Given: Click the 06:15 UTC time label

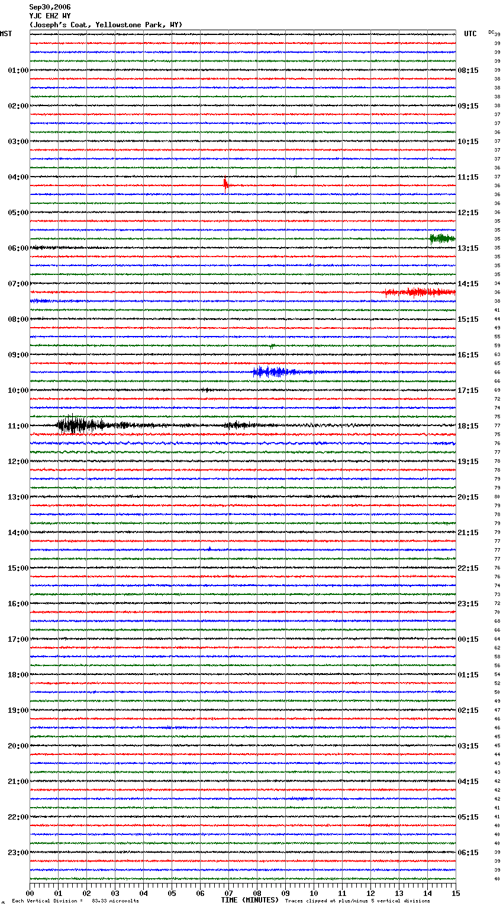Looking at the screenshot, I should [468, 853].
